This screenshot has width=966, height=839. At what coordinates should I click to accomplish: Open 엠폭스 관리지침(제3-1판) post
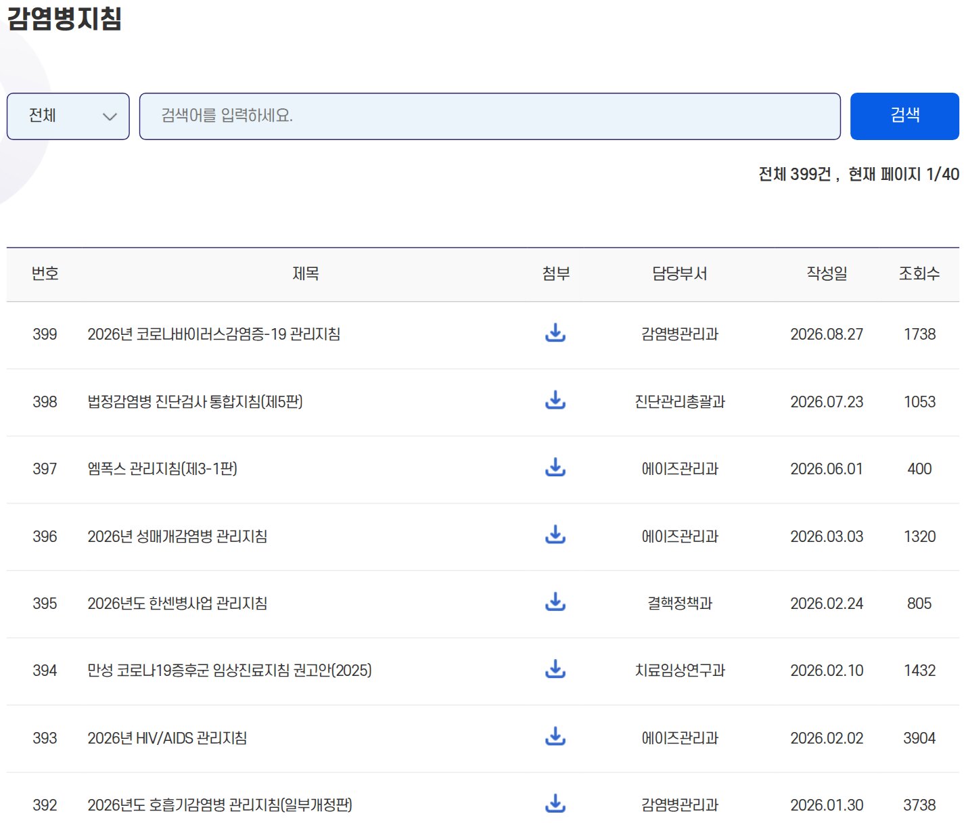[162, 469]
